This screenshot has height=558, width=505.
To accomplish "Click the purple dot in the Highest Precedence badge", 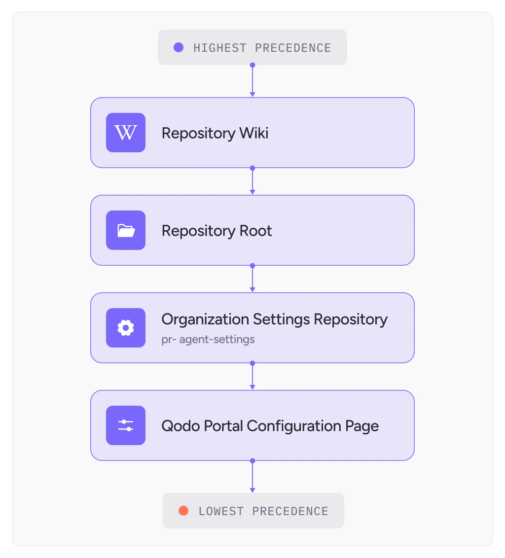I will click(x=178, y=47).
